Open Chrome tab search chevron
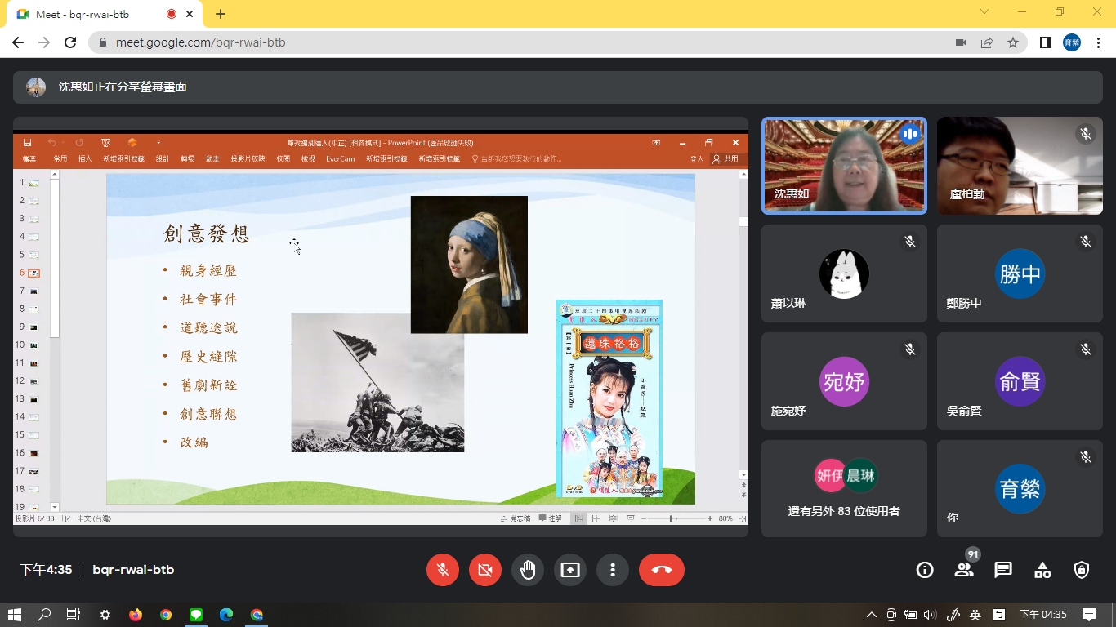The width and height of the screenshot is (1116, 627). [984, 12]
